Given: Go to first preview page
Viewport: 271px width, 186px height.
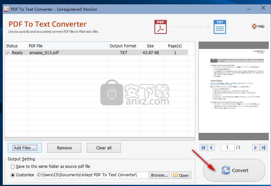Looking at the screenshot, I should click(203, 147).
